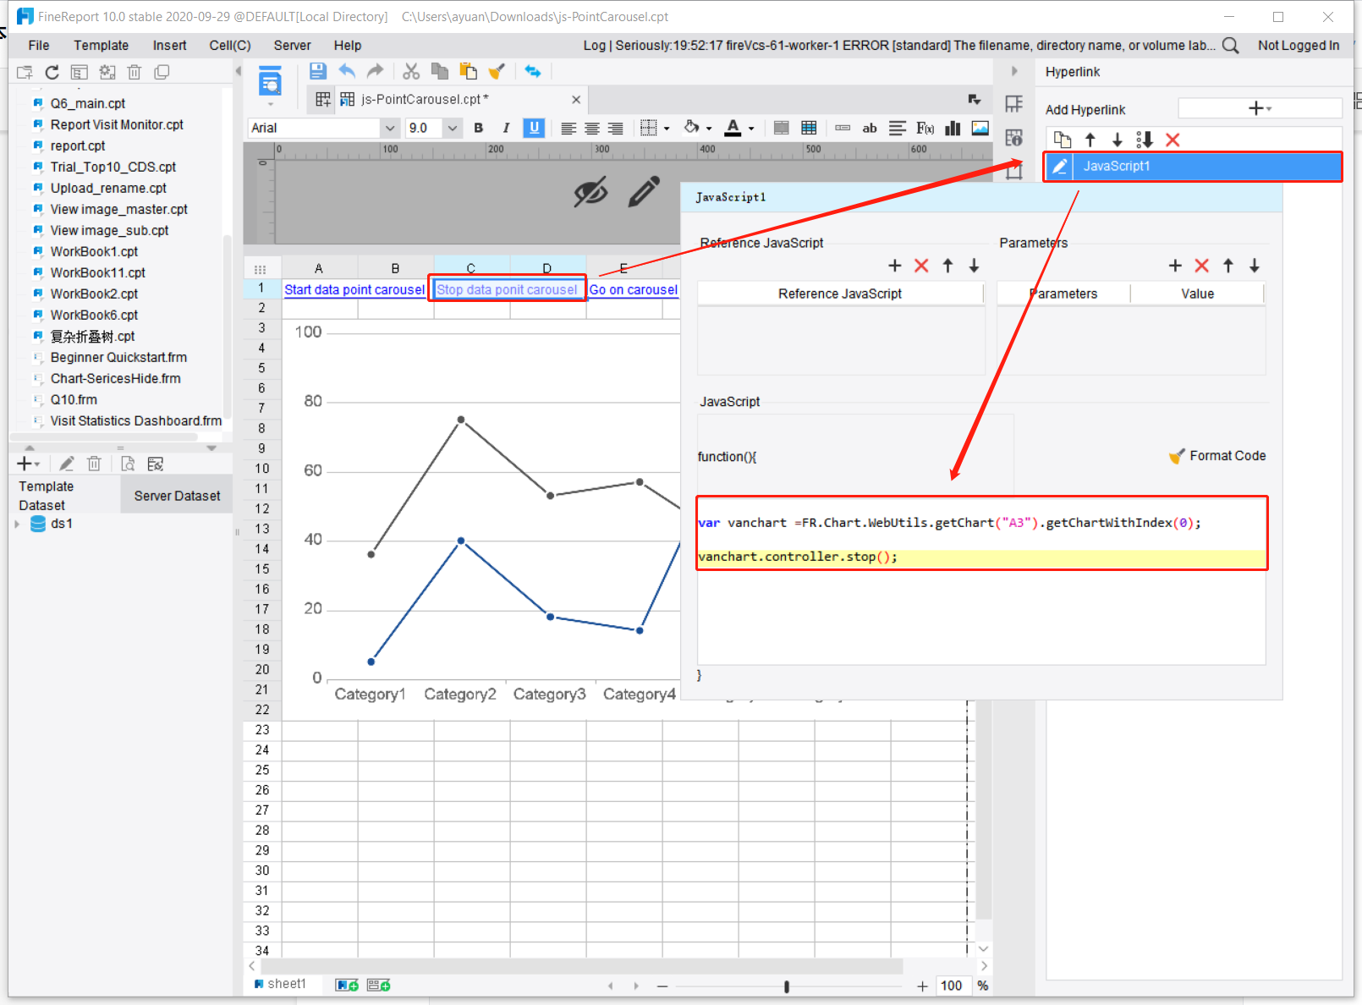
Task: Click the Insert Chart toolbar icon
Action: (952, 128)
